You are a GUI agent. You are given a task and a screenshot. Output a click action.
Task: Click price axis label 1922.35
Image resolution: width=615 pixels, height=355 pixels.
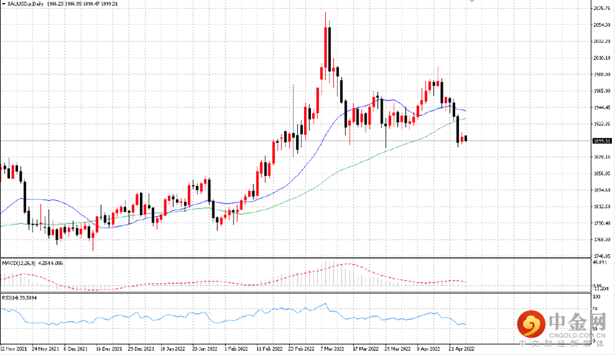(602, 124)
